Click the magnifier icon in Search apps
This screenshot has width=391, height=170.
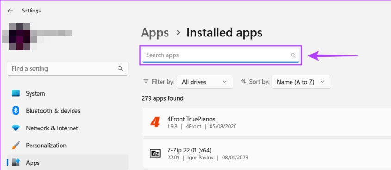point(293,55)
